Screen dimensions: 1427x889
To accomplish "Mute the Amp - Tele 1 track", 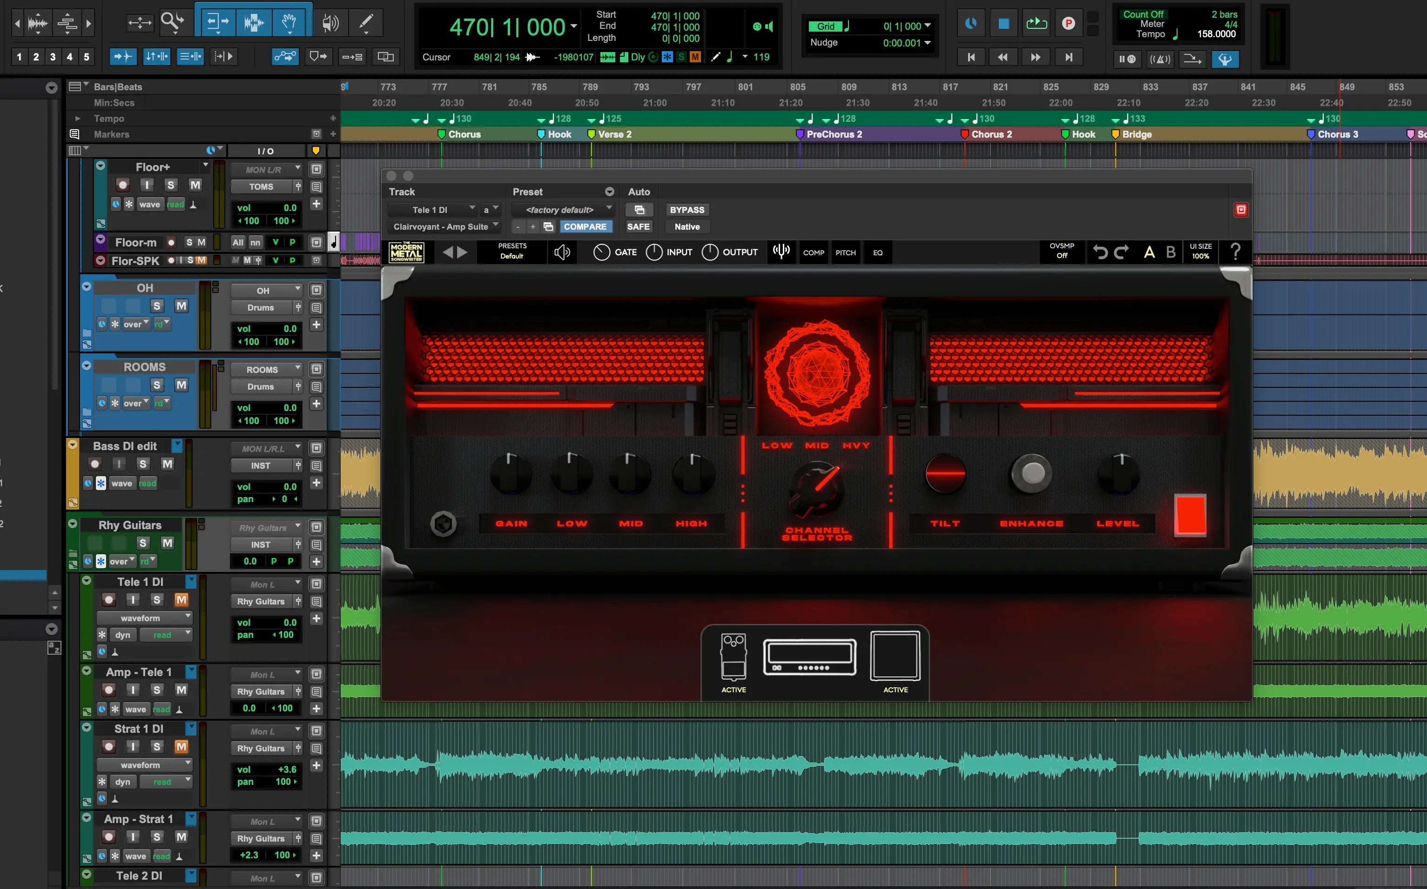I will pyautogui.click(x=181, y=690).
